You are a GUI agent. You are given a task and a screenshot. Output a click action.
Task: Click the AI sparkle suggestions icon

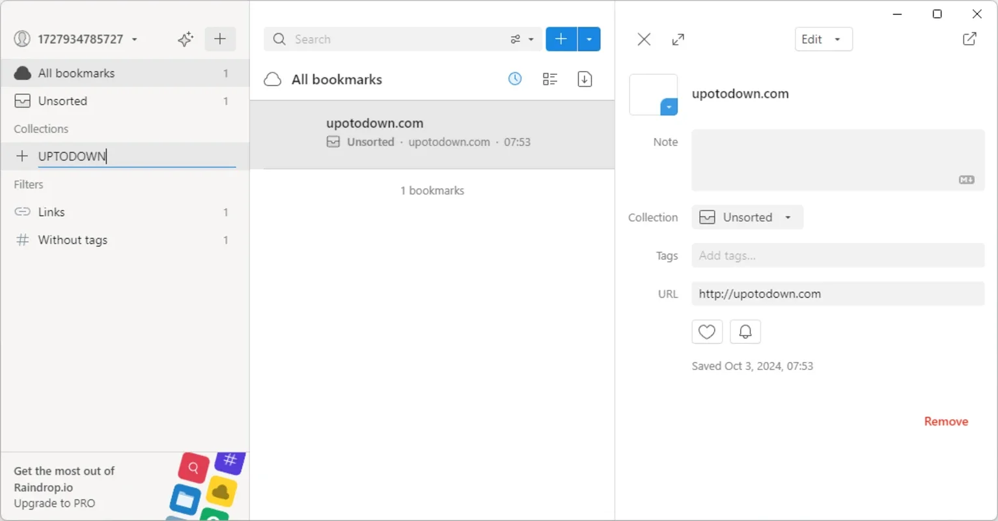click(186, 39)
